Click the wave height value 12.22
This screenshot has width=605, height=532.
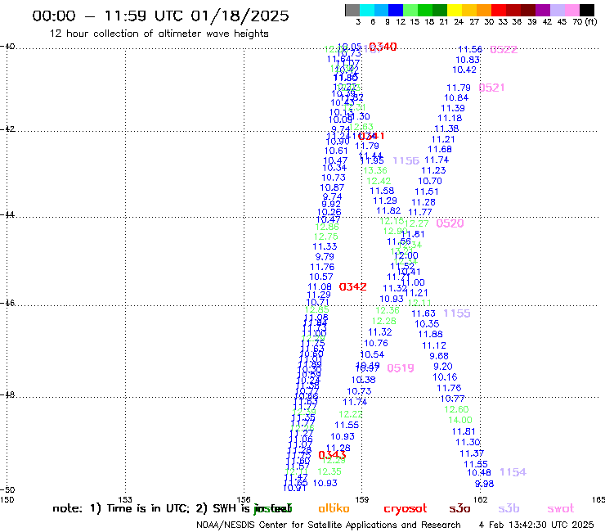click(x=351, y=414)
